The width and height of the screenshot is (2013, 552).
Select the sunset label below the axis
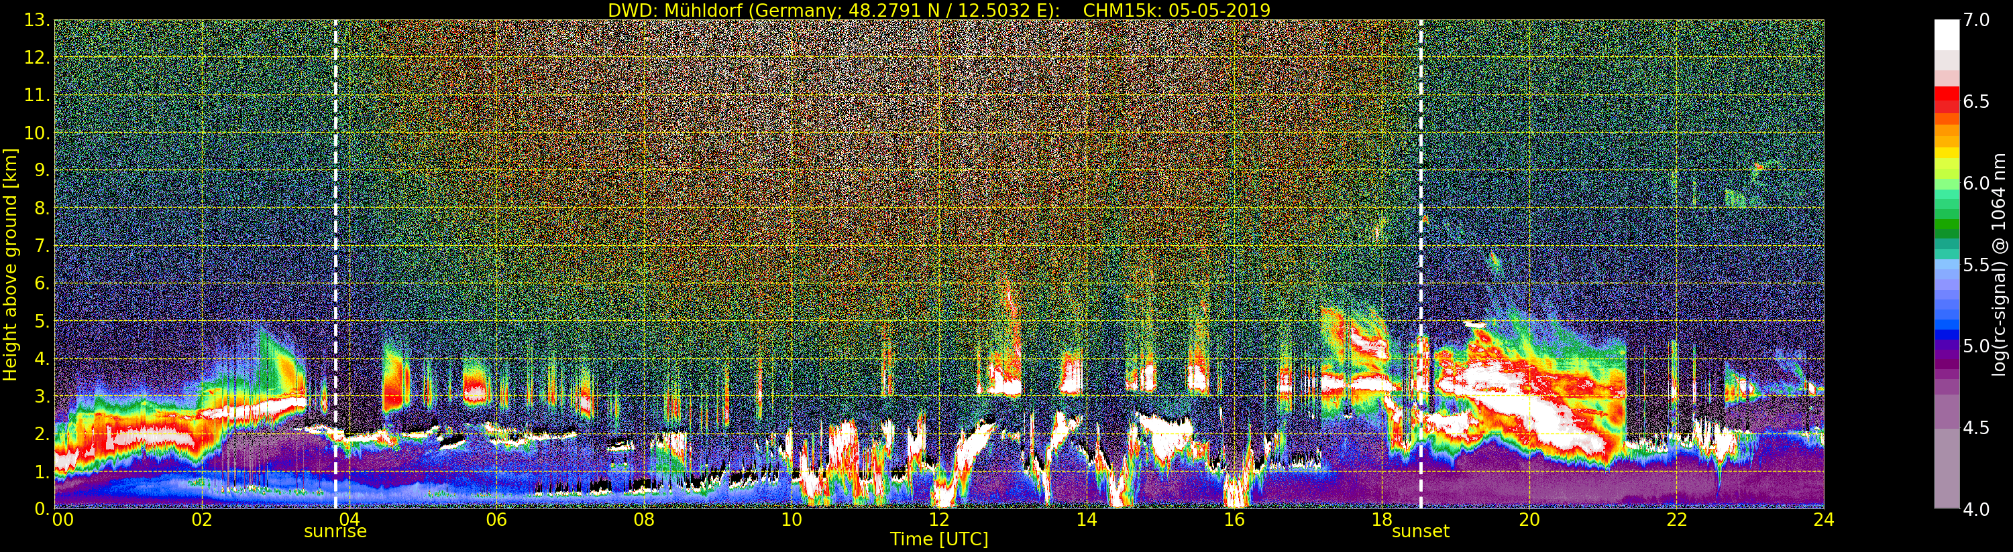pos(1421,532)
